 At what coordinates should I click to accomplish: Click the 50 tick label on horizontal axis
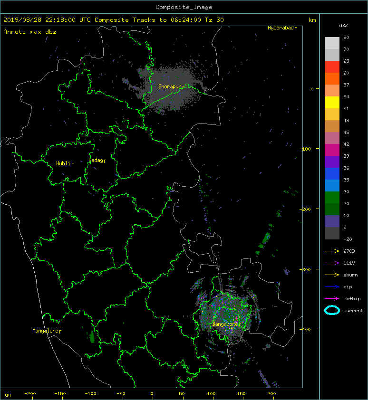click(x=182, y=394)
